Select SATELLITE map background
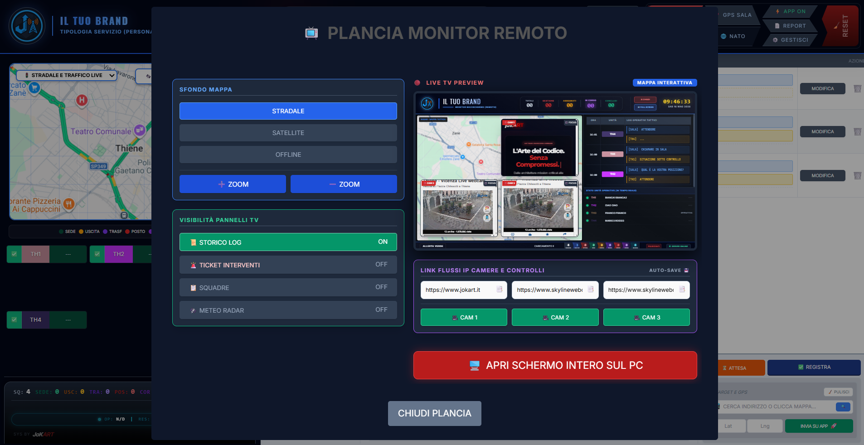Screen dimensions: 864x445 click(x=288, y=133)
